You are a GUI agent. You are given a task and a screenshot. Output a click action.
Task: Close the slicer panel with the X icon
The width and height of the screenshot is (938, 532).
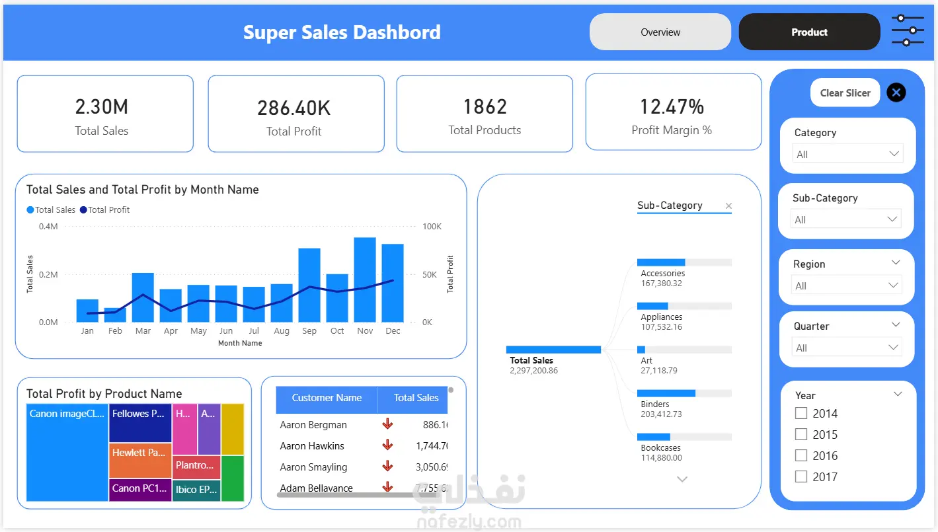(x=896, y=93)
